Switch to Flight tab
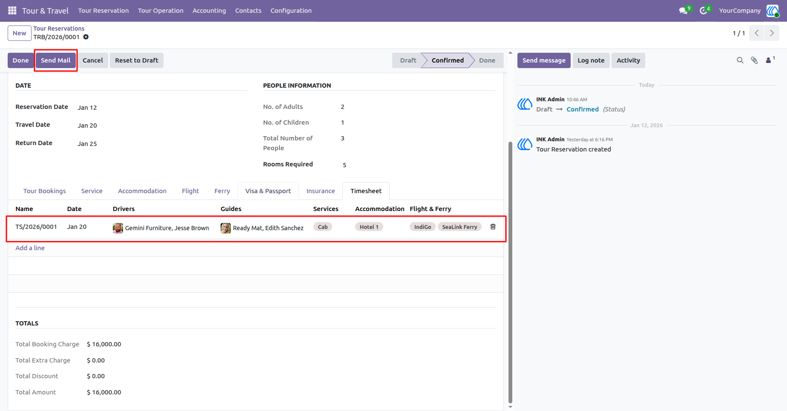Screen dimensions: 787x411 click(190, 191)
